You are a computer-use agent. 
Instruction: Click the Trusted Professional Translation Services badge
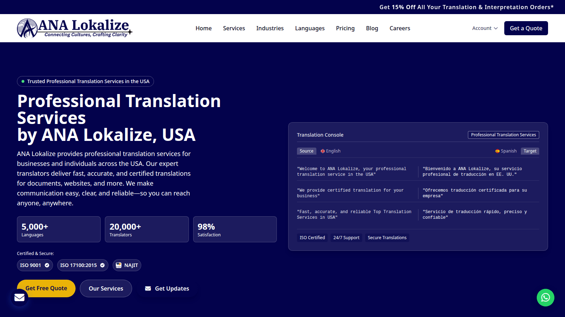tap(85, 81)
